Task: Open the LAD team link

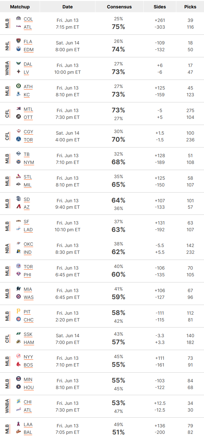Action: (28, 230)
